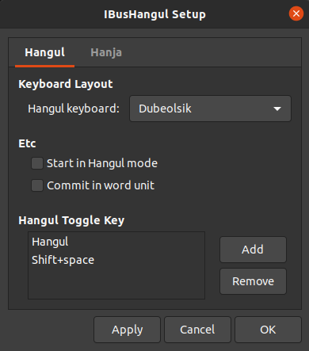The image size is (309, 351).
Task: Click the Etc section heading
Action: [x=27, y=143]
